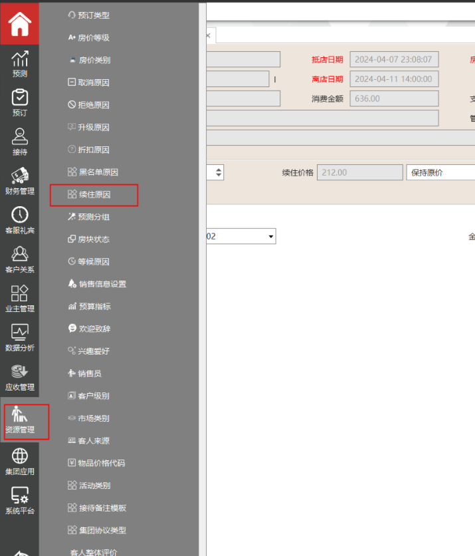Expand the 保持原价 dropdown
The width and height of the screenshot is (475, 556).
click(x=440, y=172)
